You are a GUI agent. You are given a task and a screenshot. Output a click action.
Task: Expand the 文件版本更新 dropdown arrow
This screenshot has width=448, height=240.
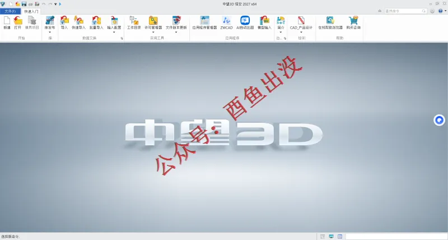176,32
